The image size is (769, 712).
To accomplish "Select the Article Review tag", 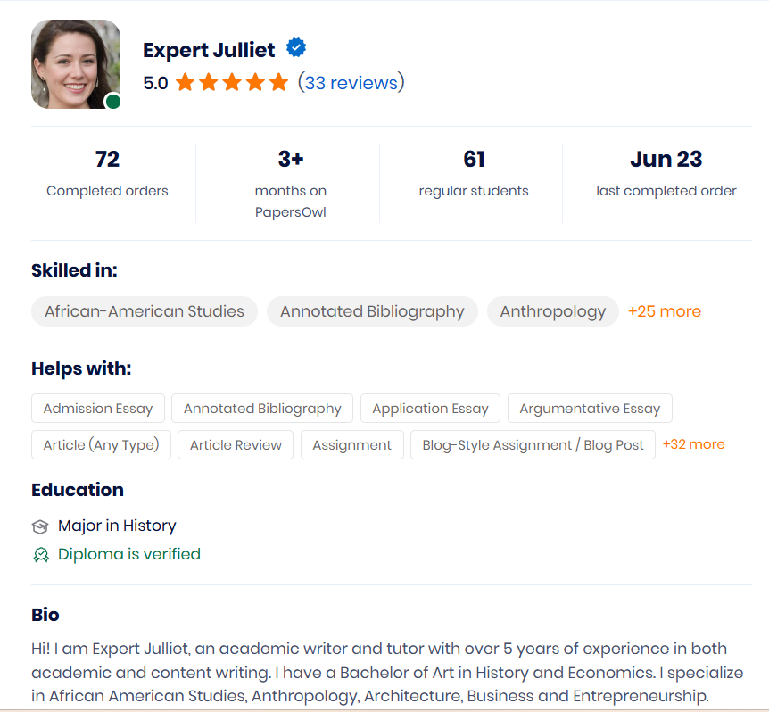I will click(x=236, y=444).
